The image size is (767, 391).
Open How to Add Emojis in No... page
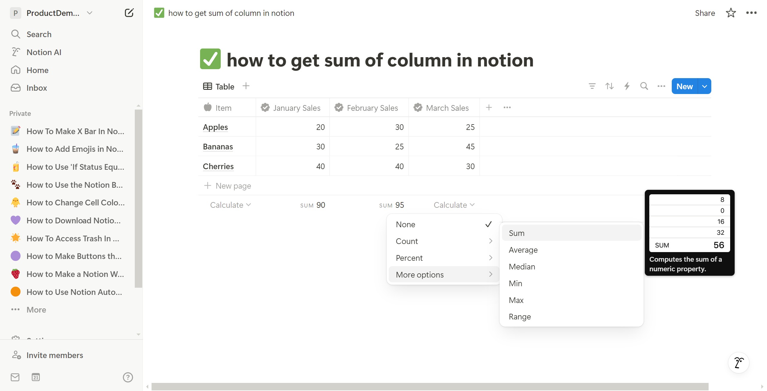75,149
